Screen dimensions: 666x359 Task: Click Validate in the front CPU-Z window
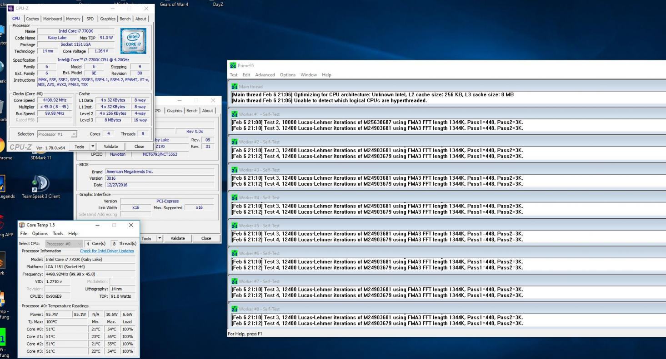[x=111, y=147]
